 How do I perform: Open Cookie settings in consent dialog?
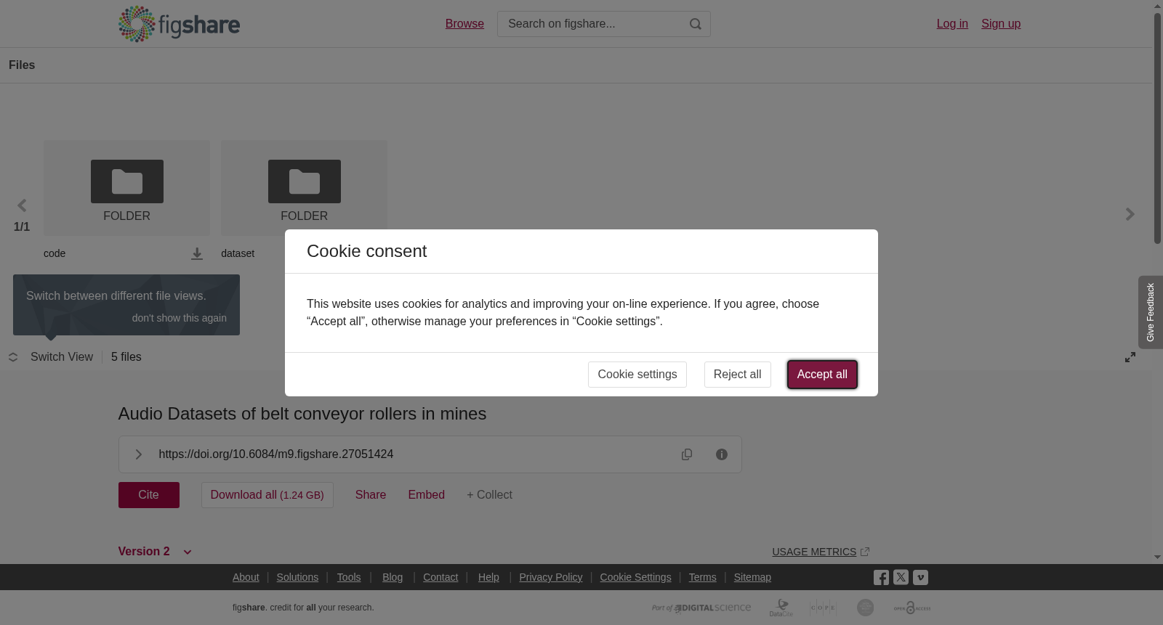point(637,375)
